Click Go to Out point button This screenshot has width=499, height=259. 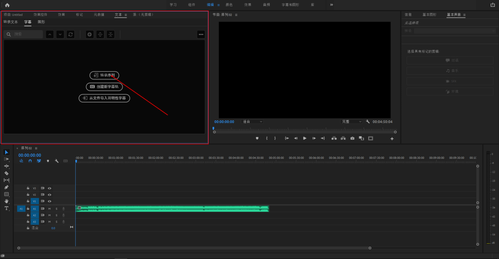323,139
